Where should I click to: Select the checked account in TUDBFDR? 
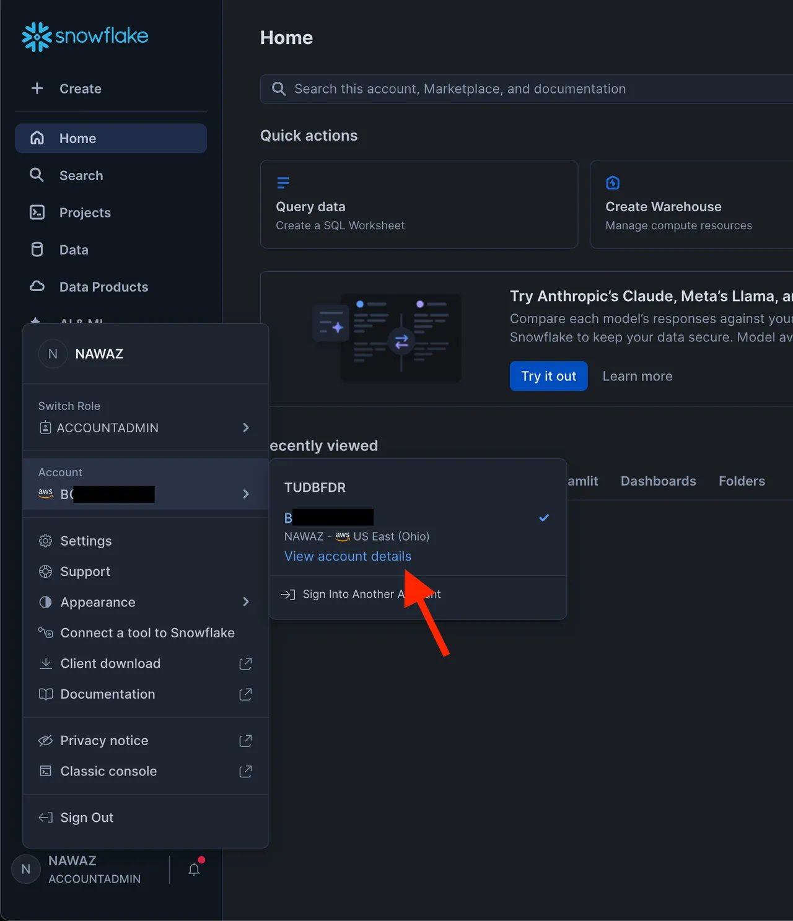pyautogui.click(x=418, y=518)
